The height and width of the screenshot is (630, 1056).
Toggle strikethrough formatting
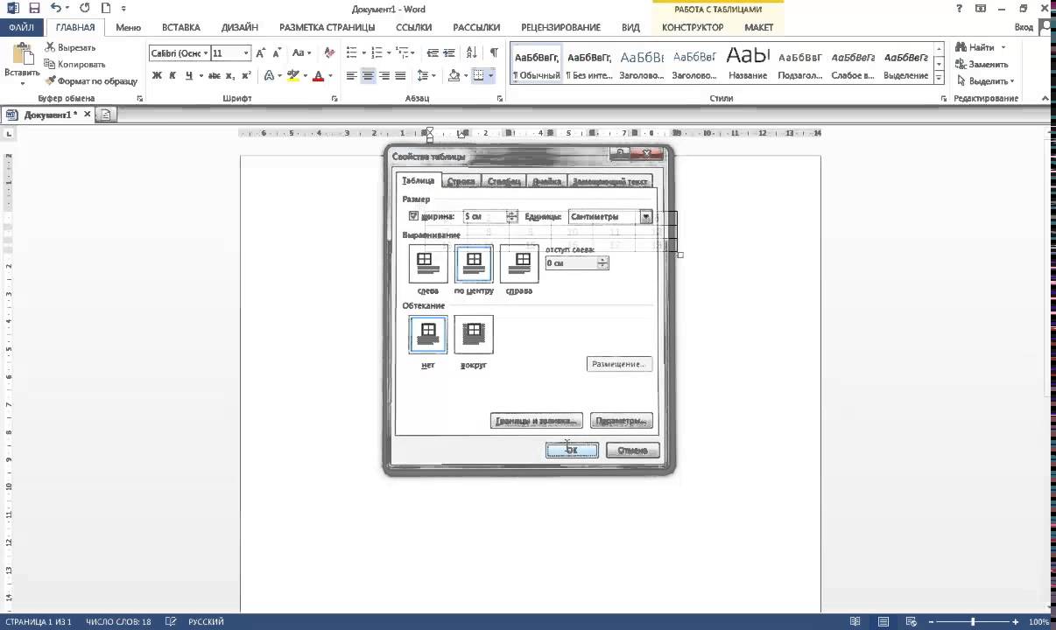(213, 76)
